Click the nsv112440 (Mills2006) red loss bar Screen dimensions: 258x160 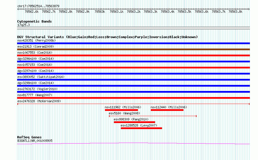pos(167,110)
